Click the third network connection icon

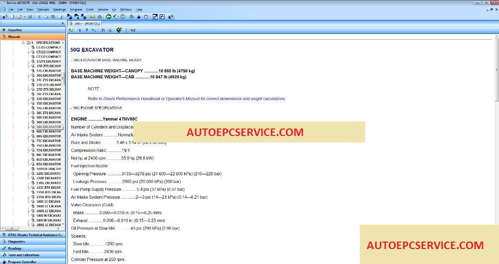83,17
